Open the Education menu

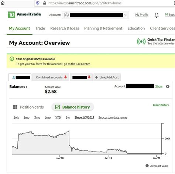pos(136,28)
